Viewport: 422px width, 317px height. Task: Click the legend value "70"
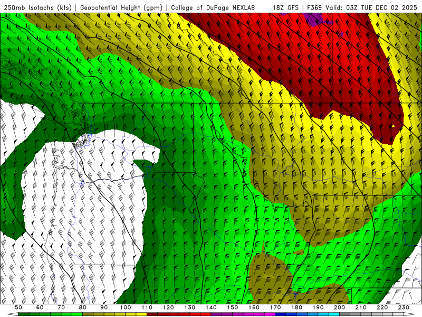(x=61, y=307)
